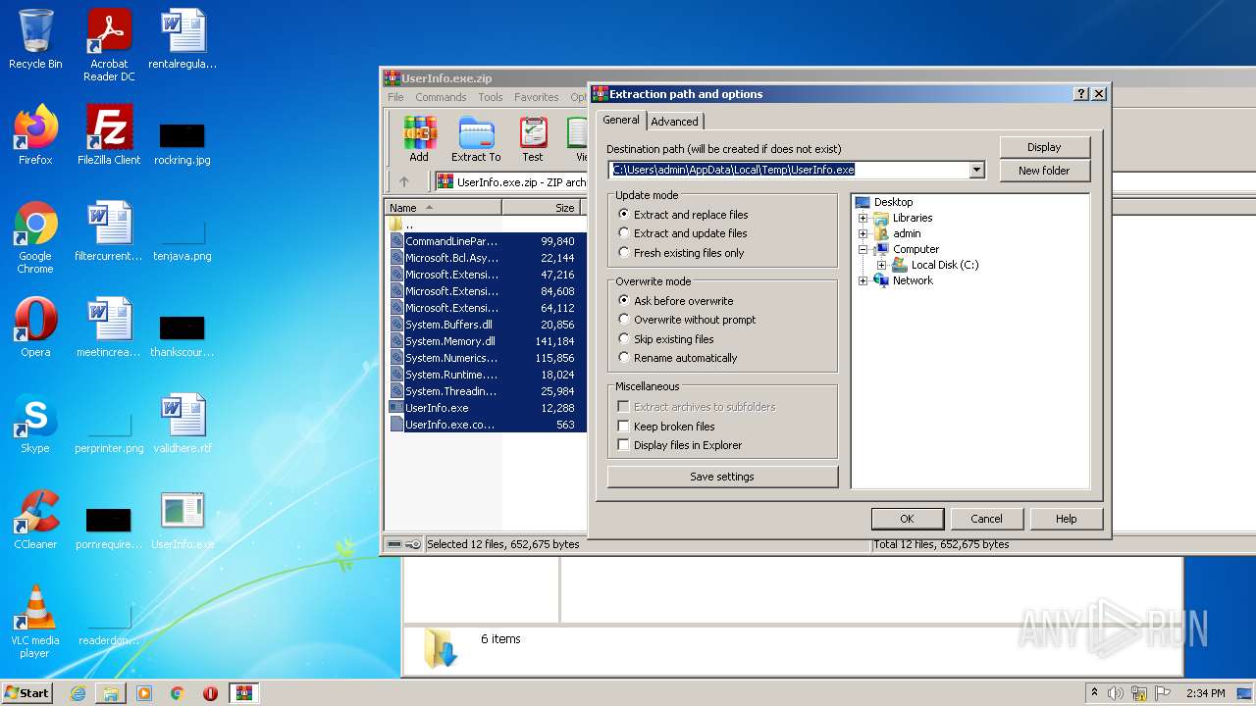This screenshot has height=706, width=1256.
Task: Click the dialog Help button
Action: [x=1067, y=519]
